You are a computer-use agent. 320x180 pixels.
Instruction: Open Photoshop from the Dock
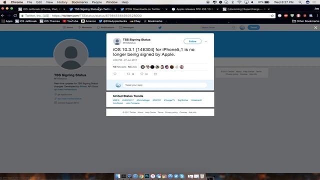point(147,176)
